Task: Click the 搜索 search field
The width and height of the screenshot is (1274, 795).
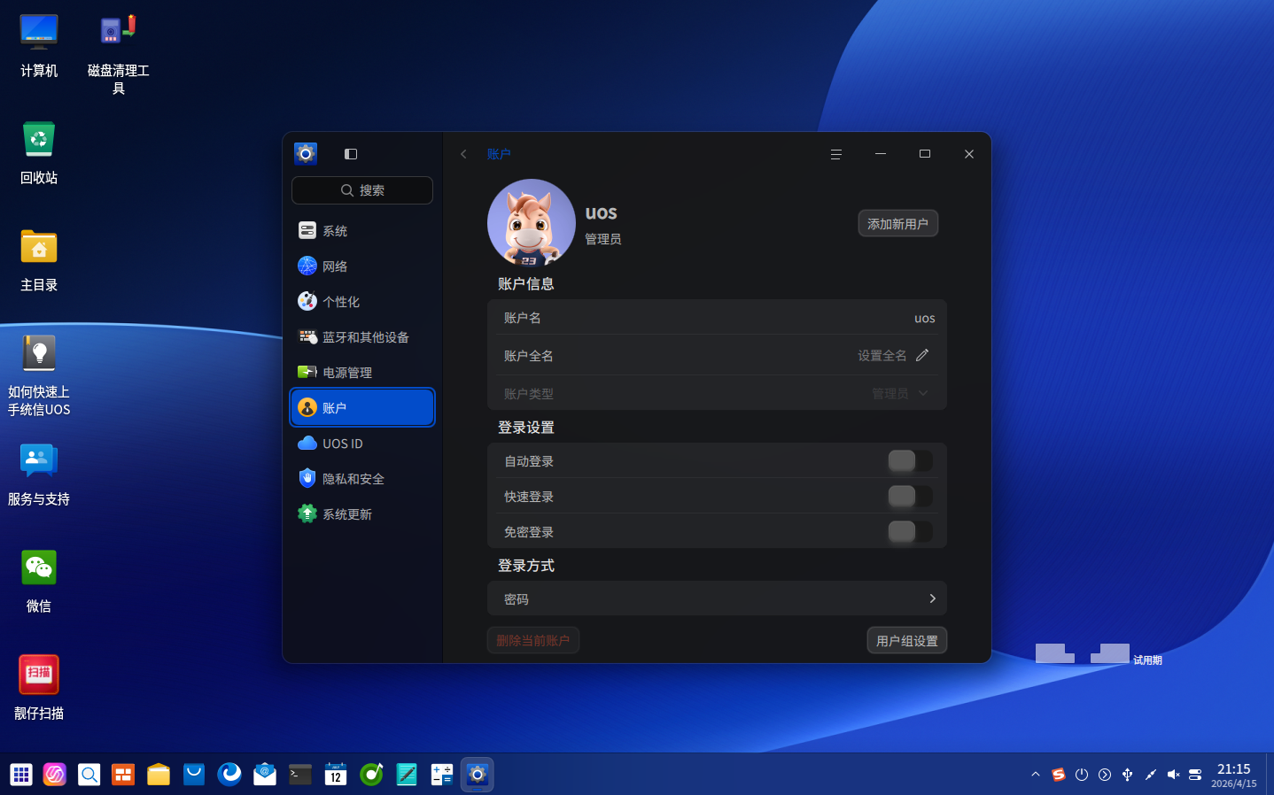Action: (x=362, y=190)
